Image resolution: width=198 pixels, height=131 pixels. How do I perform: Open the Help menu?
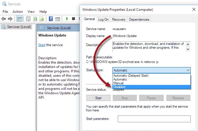point(43,12)
